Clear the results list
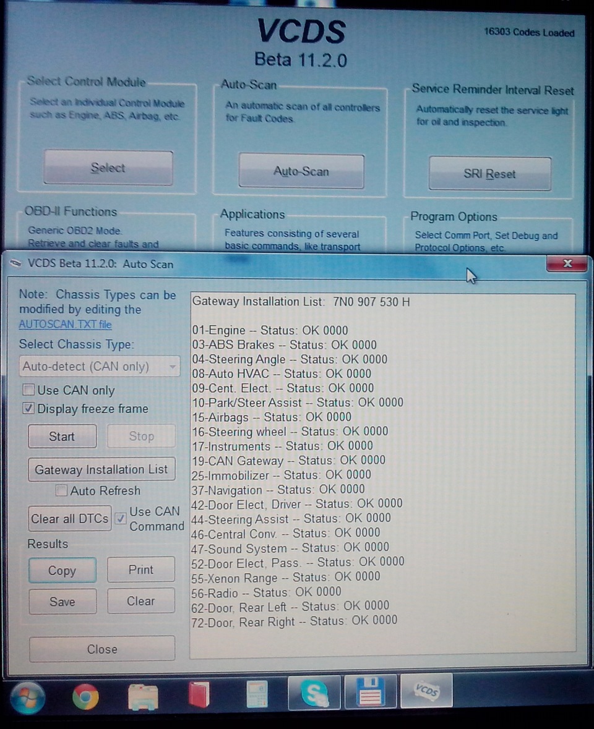 pos(141,600)
